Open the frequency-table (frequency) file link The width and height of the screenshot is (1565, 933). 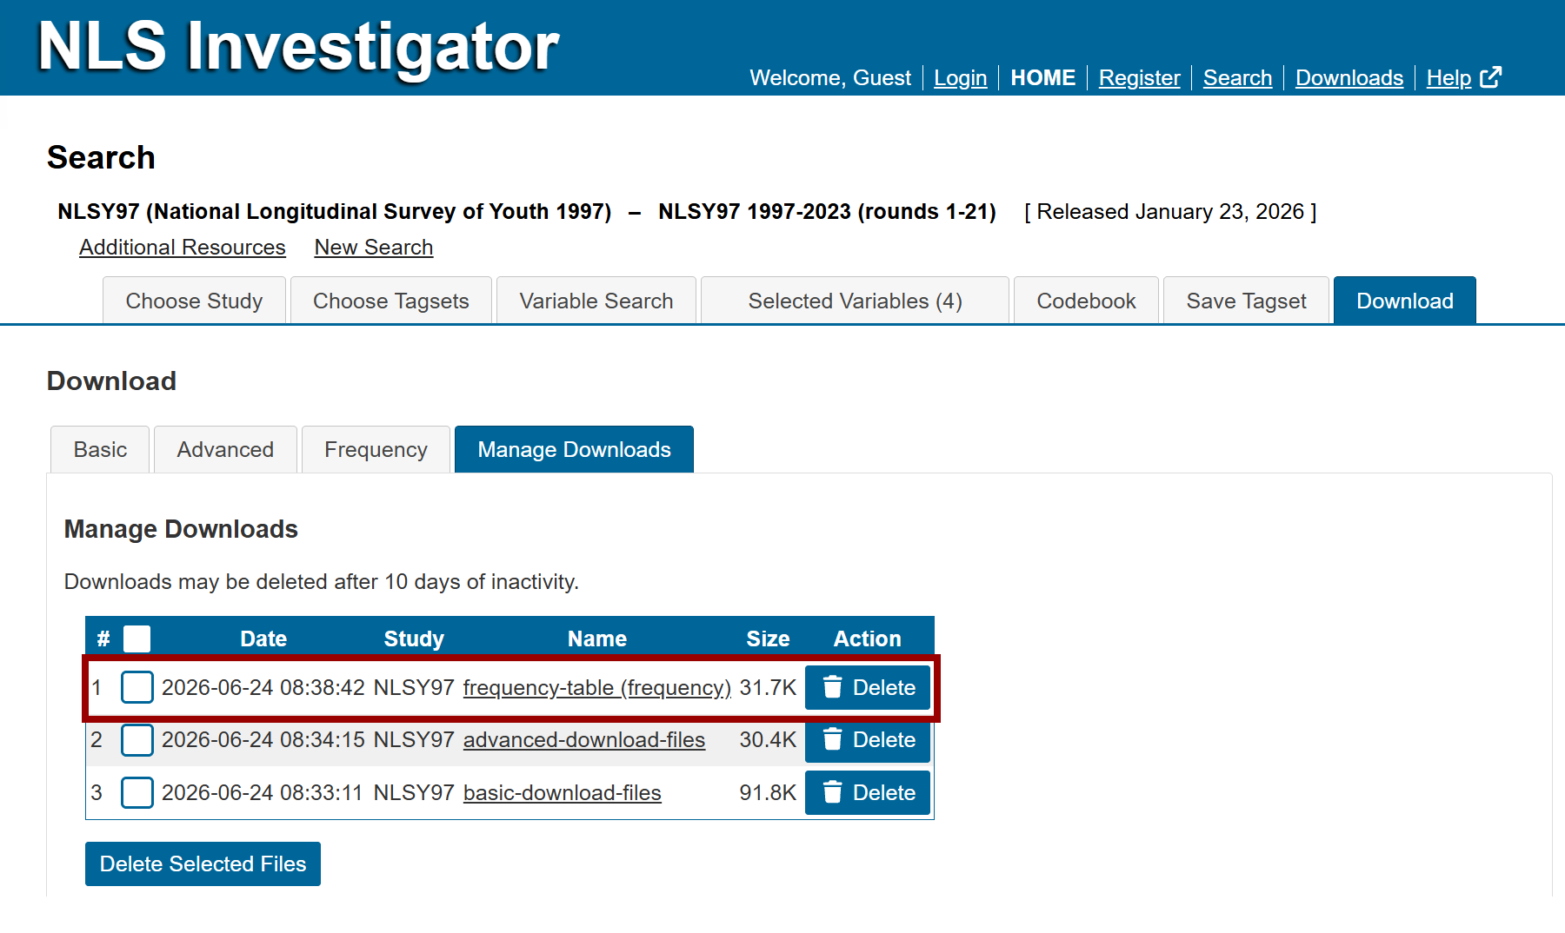pos(596,687)
